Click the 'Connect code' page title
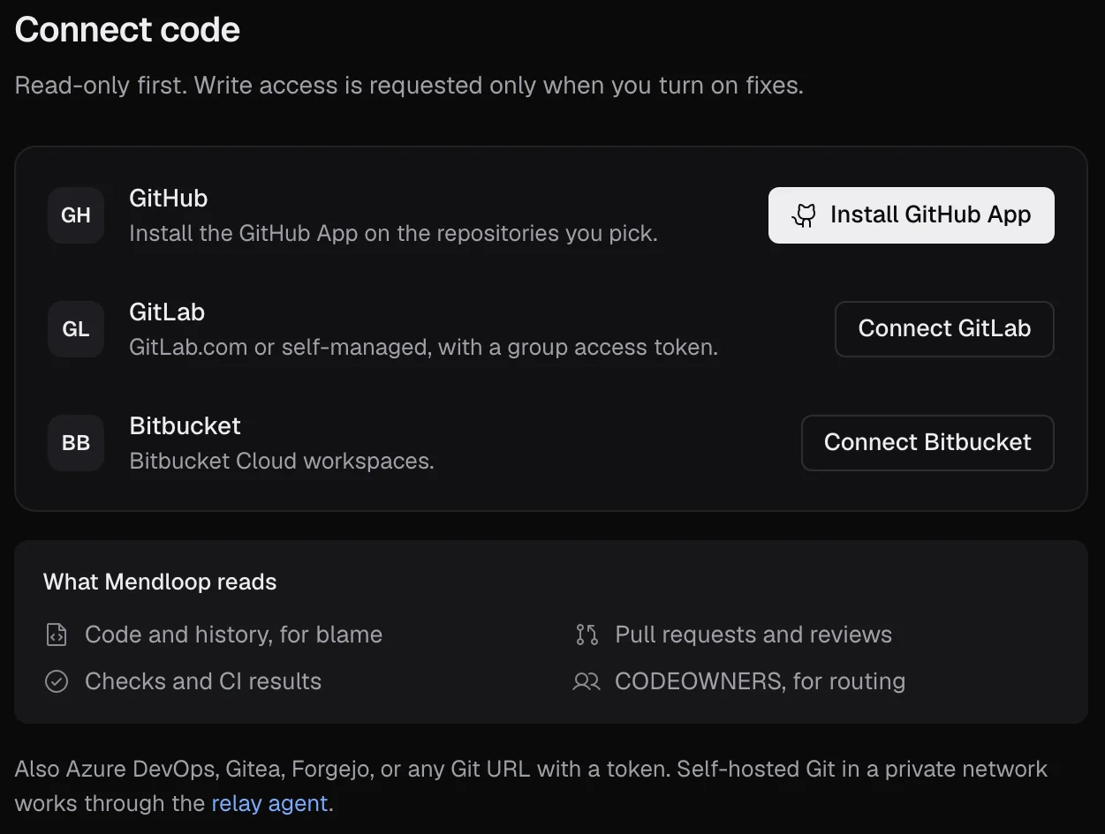 click(127, 30)
